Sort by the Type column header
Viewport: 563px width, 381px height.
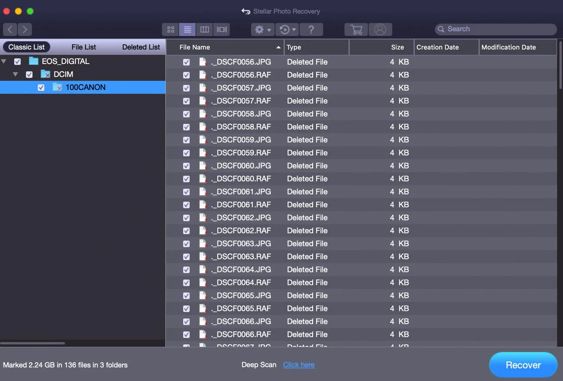pos(316,47)
